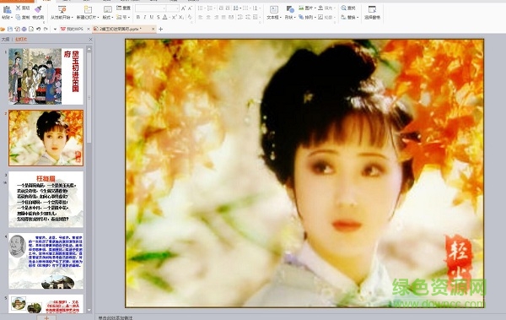Increase font size with A+ icon

[183, 8]
